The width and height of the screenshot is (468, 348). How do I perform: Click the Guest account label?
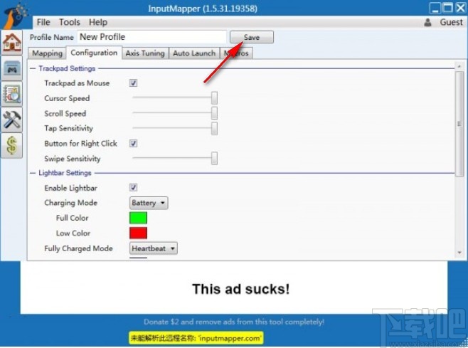(451, 22)
